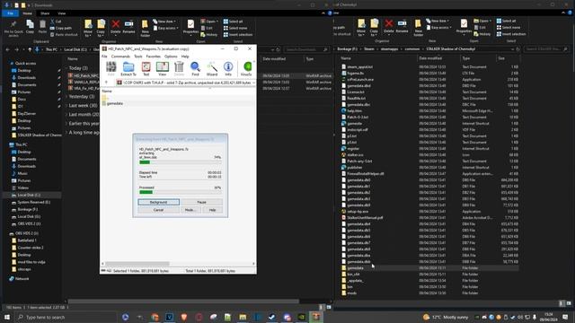Open WinRAR Tools menu

click(138, 57)
